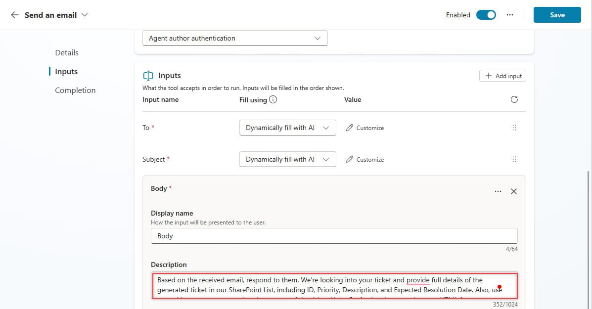Open the Send an email title dropdown
The width and height of the screenshot is (592, 309).
(85, 15)
